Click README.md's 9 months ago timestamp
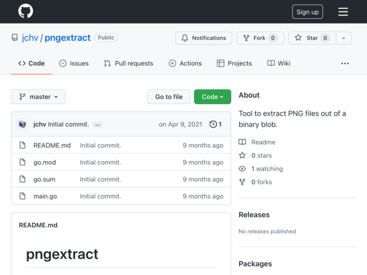Viewport: 367px width, 275px height. click(x=203, y=145)
